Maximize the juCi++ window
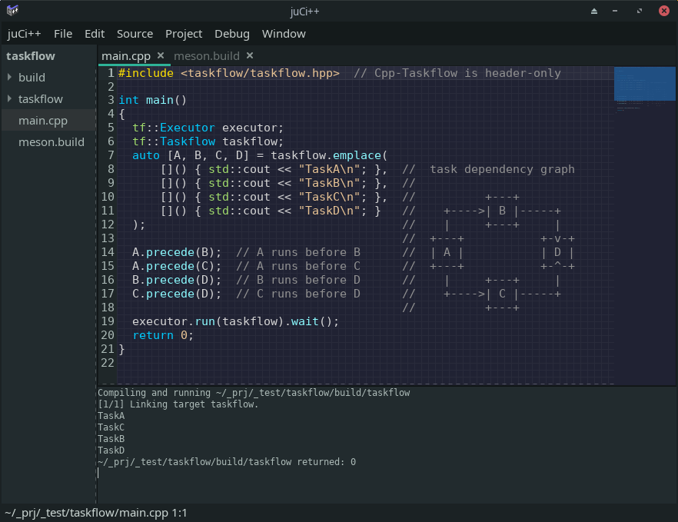Image resolution: width=678 pixels, height=522 pixels. coord(640,11)
